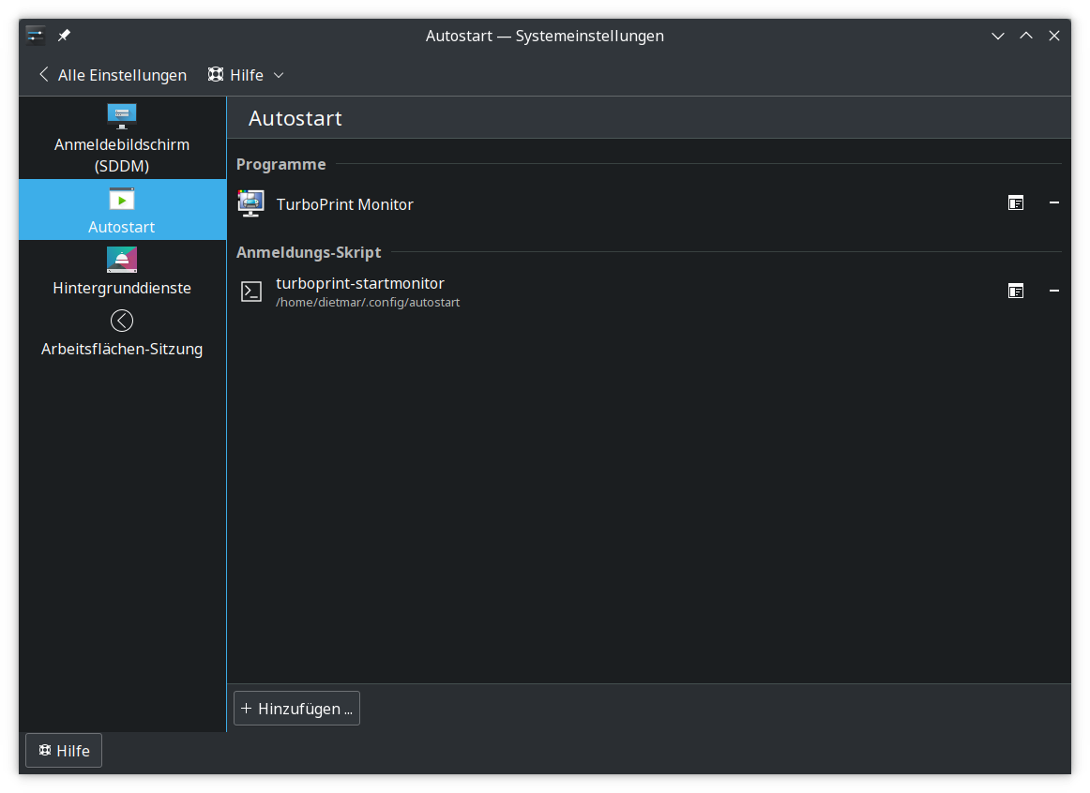Expand the Hilfe dropdown chevron
This screenshot has height=793, width=1090.
279,75
